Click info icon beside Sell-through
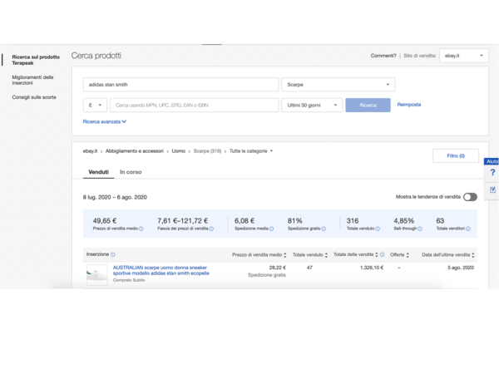 coord(420,229)
